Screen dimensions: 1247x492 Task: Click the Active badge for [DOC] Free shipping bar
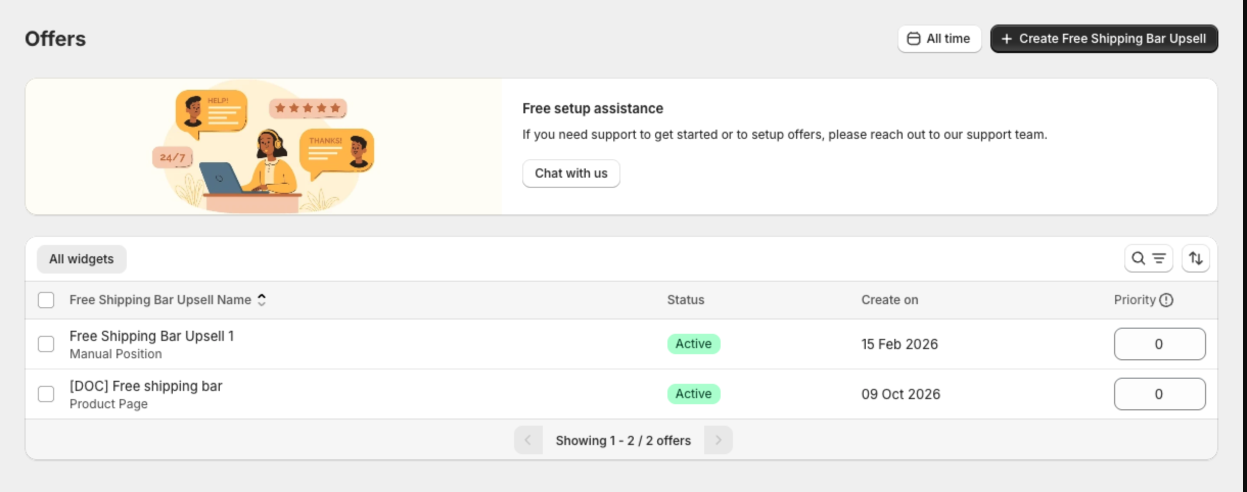(694, 394)
